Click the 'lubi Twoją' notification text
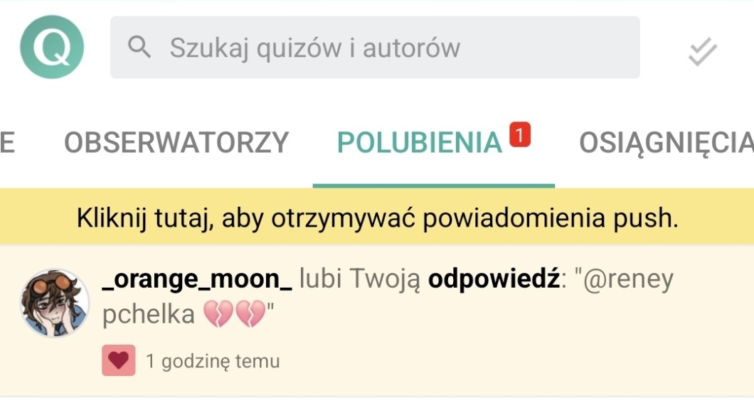The image size is (754, 415). 360,280
